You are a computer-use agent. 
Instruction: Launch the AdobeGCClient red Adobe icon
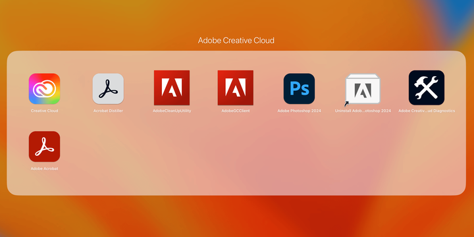pyautogui.click(x=236, y=88)
